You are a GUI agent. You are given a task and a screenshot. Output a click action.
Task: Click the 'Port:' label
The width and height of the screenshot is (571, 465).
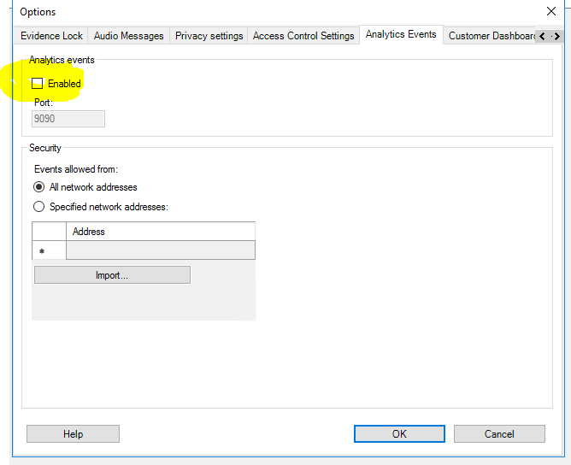point(44,103)
